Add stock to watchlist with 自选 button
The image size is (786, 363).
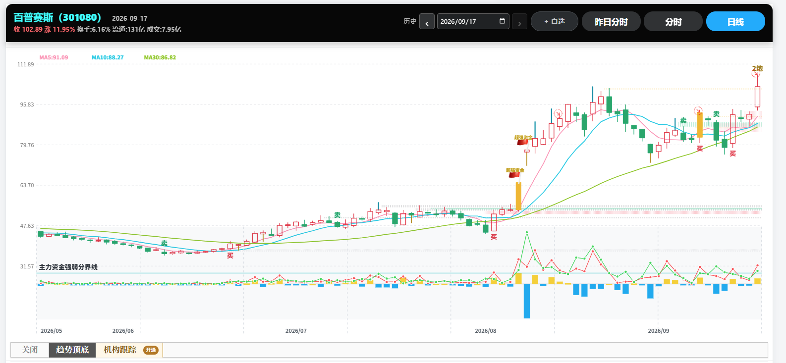[x=555, y=21]
